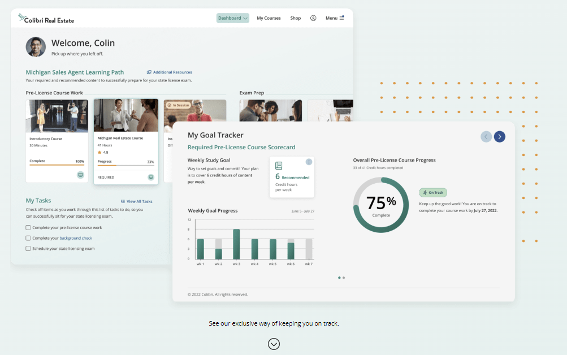Click 33 of 41 Credit hours completed text

[378, 168]
